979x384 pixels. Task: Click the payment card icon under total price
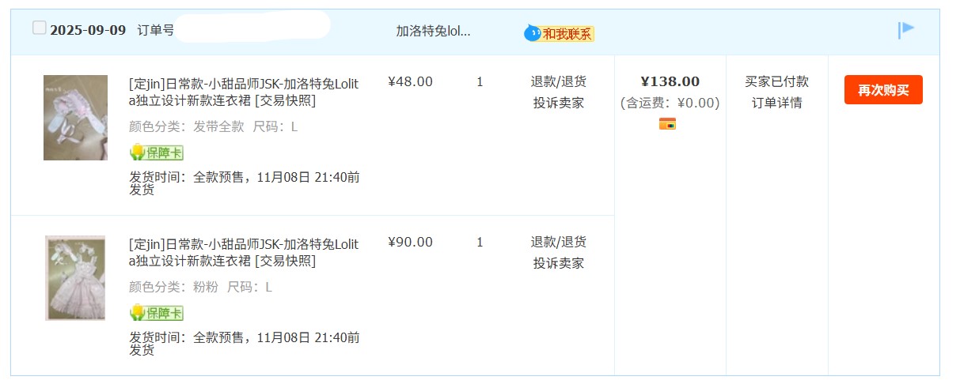click(x=667, y=123)
